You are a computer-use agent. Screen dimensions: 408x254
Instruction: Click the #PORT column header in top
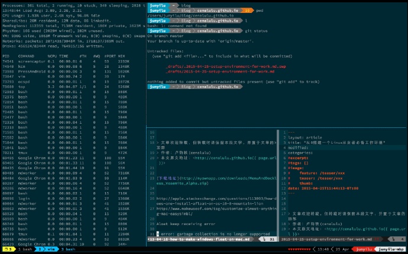click(x=109, y=57)
